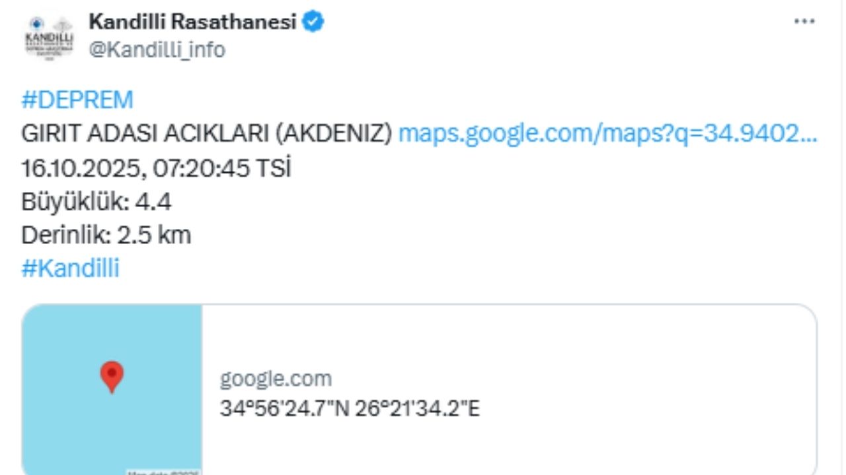Click the red map pin marker
846x475 pixels.
point(112,376)
